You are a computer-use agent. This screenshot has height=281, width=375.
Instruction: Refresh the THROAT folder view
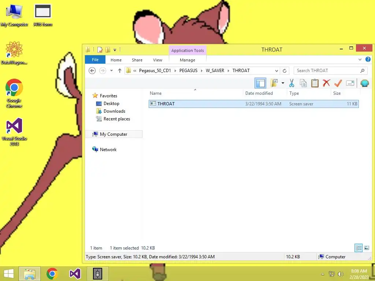[x=284, y=71]
